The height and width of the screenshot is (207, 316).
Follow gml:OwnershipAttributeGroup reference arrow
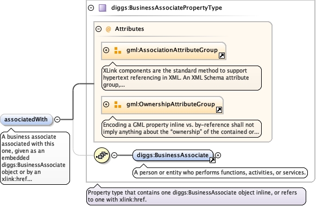coord(219,109)
